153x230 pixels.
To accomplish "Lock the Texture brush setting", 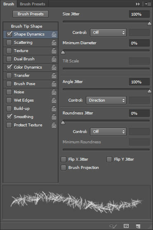I will [x=54, y=51].
